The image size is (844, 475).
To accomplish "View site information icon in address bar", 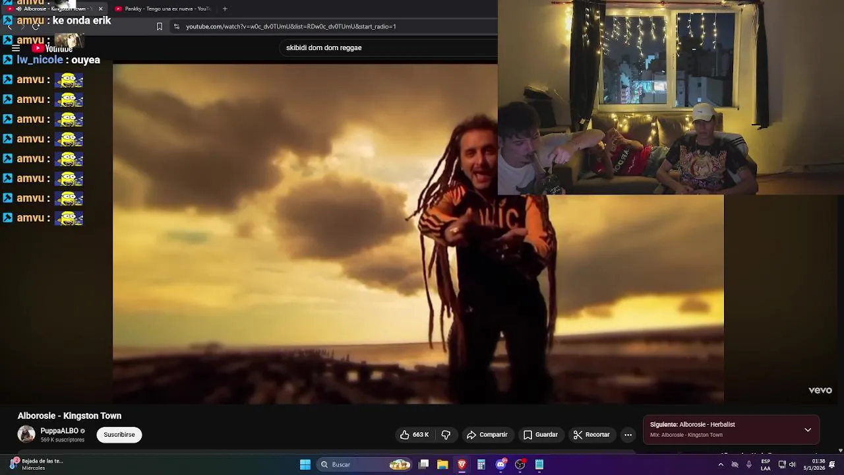I will click(x=176, y=26).
